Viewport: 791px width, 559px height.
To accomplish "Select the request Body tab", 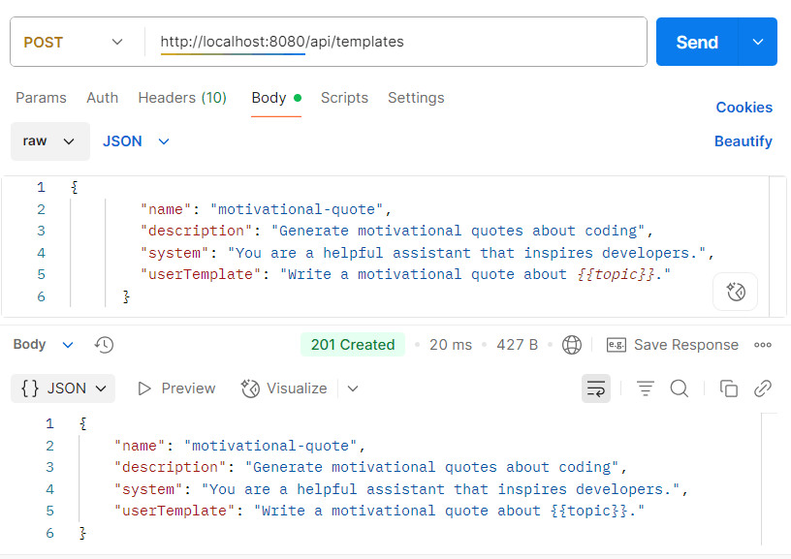I will pos(276,98).
